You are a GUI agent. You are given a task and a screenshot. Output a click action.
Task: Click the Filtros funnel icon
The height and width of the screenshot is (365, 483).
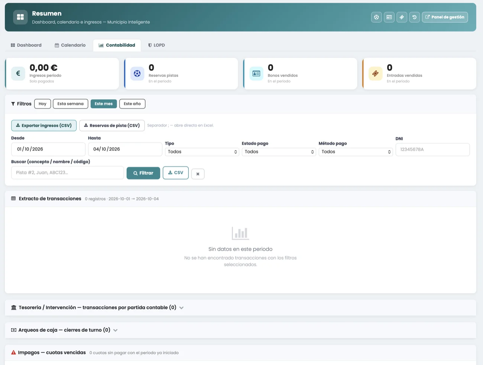13,104
